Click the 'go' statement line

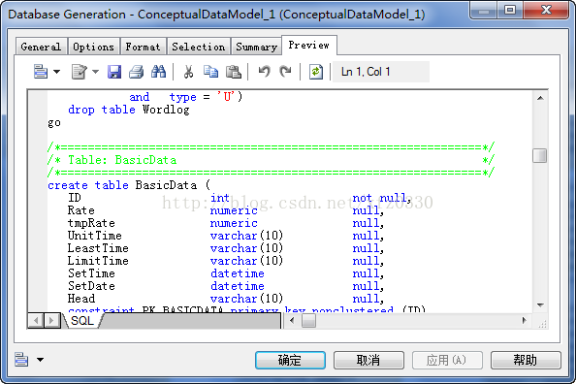click(x=54, y=123)
